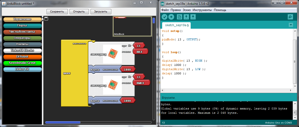Click the Open sketch up-arrow icon

(186, 17)
